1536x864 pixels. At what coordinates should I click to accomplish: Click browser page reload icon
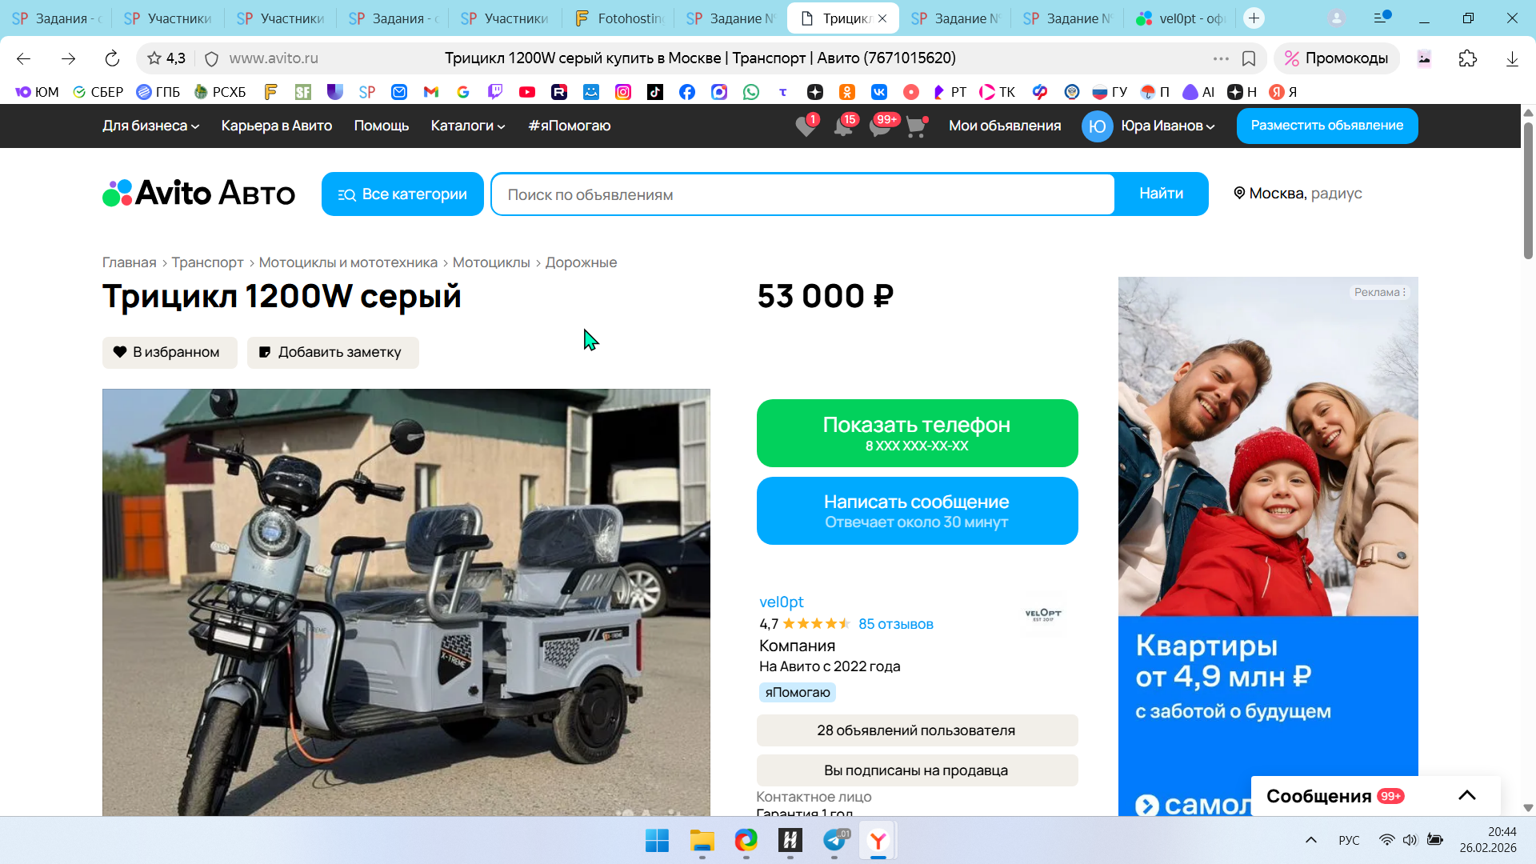[112, 58]
